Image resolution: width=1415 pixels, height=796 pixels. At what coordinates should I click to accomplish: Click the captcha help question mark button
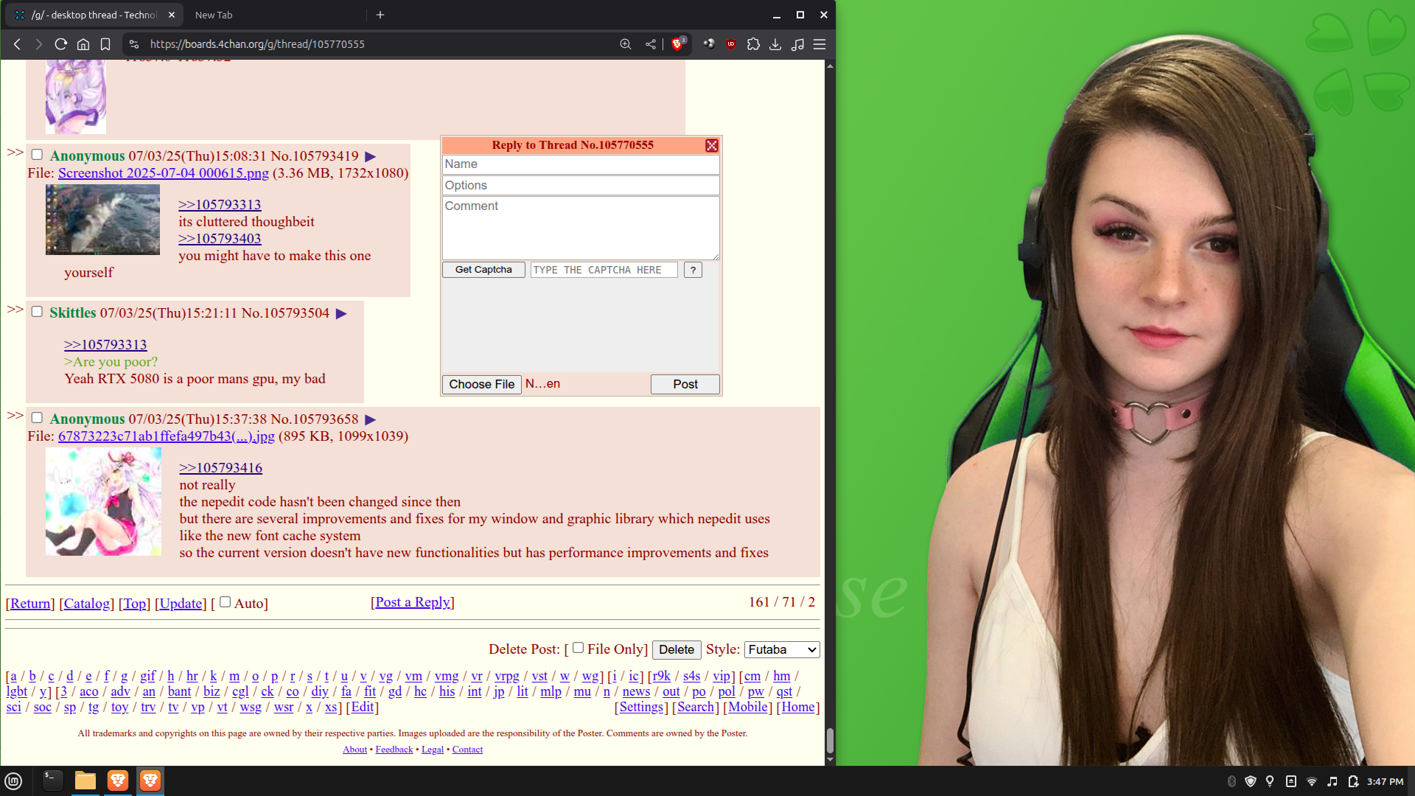(x=693, y=270)
